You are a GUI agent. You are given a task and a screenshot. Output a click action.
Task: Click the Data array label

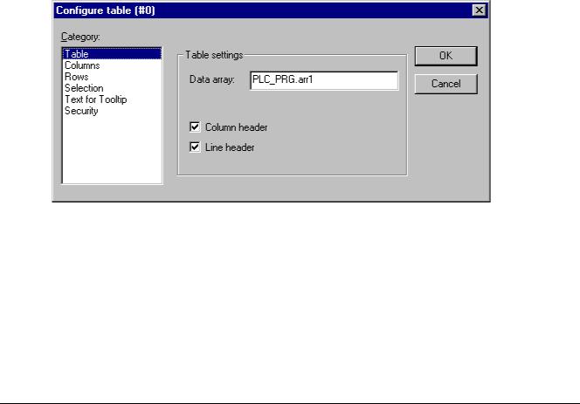click(x=207, y=80)
